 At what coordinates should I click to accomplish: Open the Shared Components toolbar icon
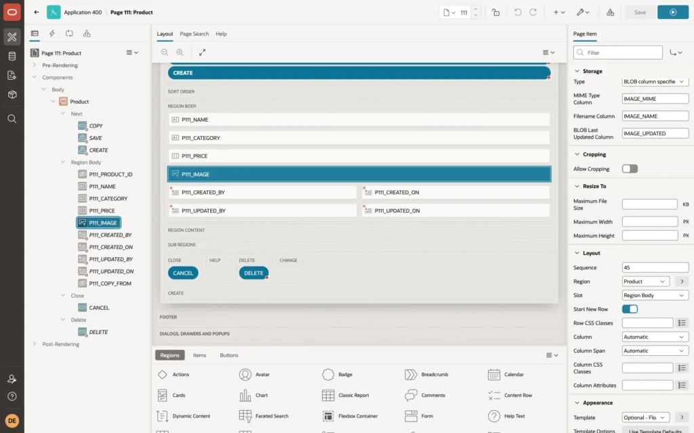[x=611, y=12]
